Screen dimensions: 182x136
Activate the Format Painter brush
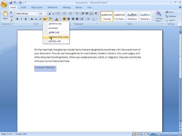point(11,20)
